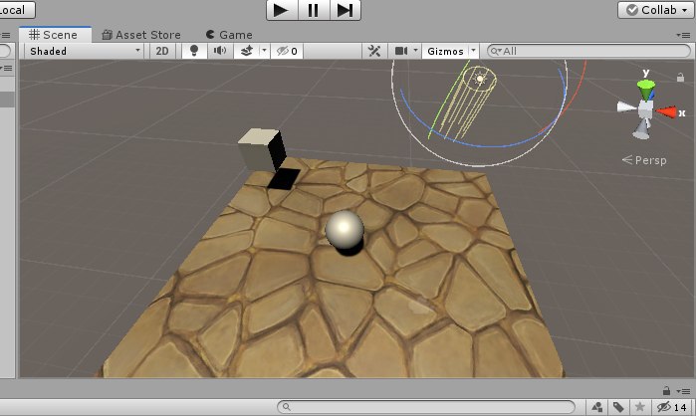Click the gizmo center cube
The width and height of the screenshot is (696, 416).
[x=645, y=109]
